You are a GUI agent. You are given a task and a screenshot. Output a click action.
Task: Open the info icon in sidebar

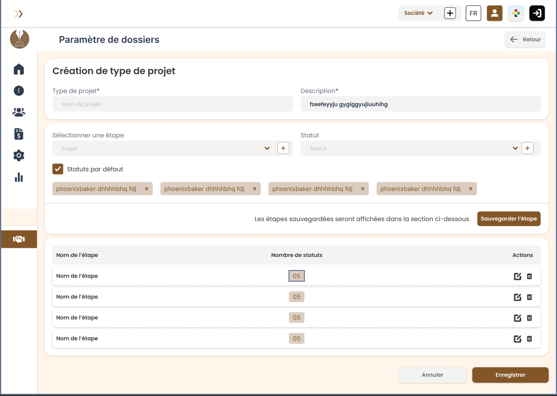[19, 91]
